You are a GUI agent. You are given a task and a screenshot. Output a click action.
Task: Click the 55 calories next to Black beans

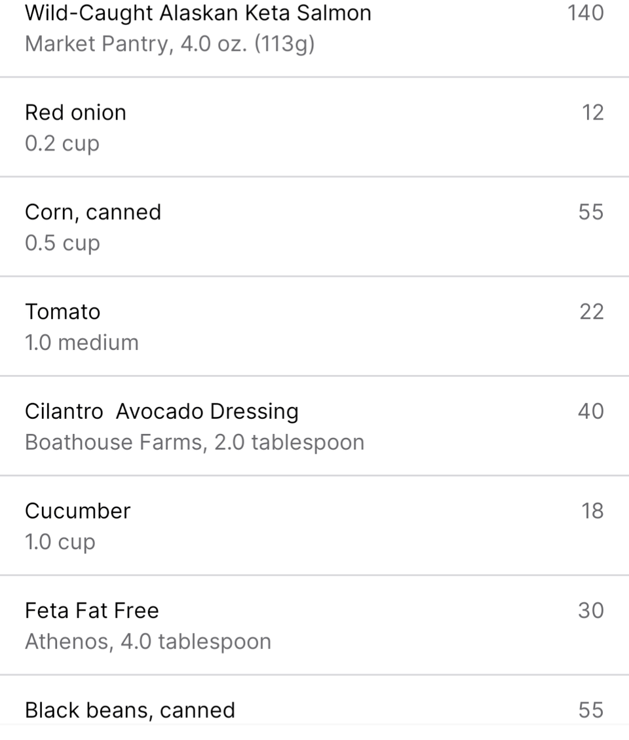(x=591, y=711)
